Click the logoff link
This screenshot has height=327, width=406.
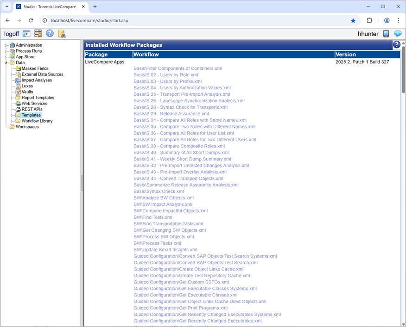point(11,34)
